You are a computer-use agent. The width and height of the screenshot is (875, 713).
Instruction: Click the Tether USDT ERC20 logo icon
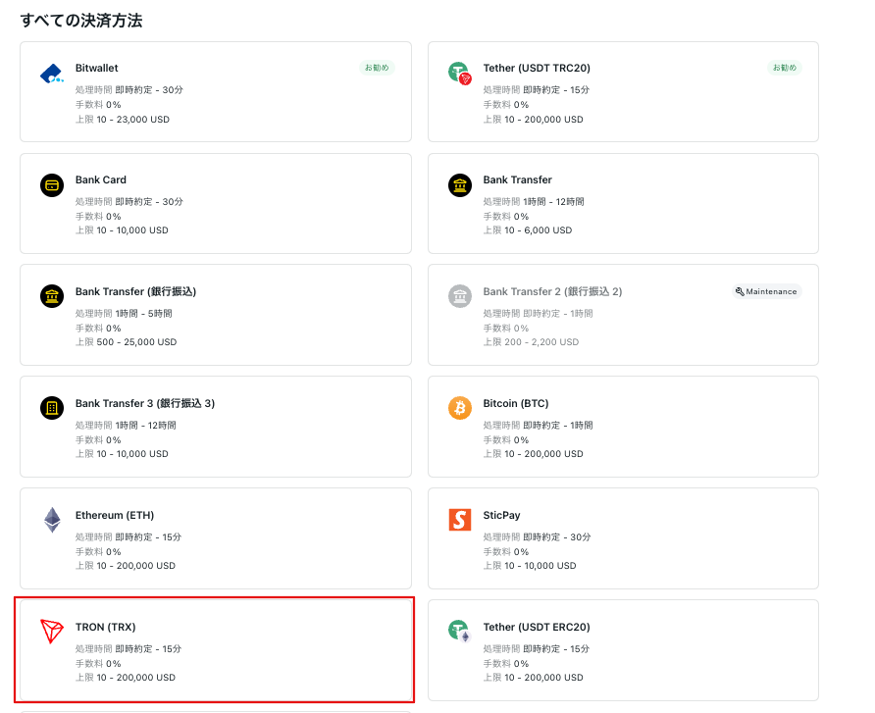(460, 632)
